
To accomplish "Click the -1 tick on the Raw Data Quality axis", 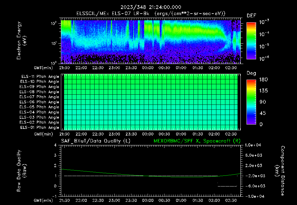I will [54, 196].
